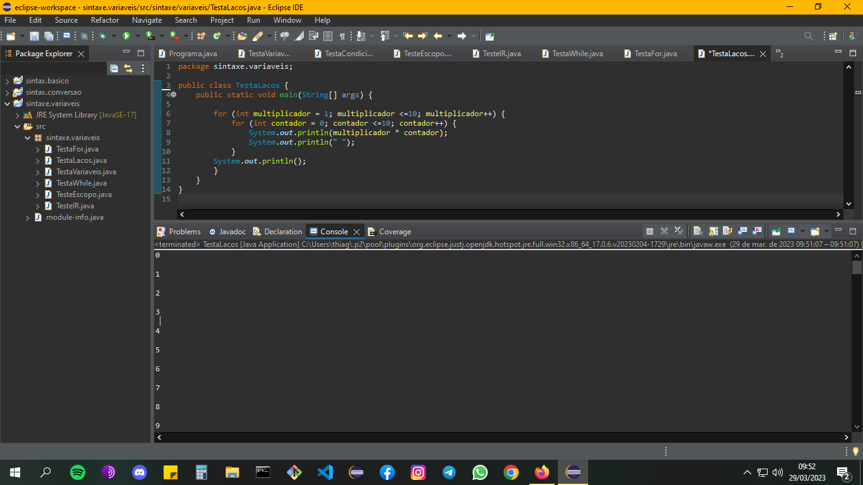Open the Navigate menu
863x485 pixels.
147,20
